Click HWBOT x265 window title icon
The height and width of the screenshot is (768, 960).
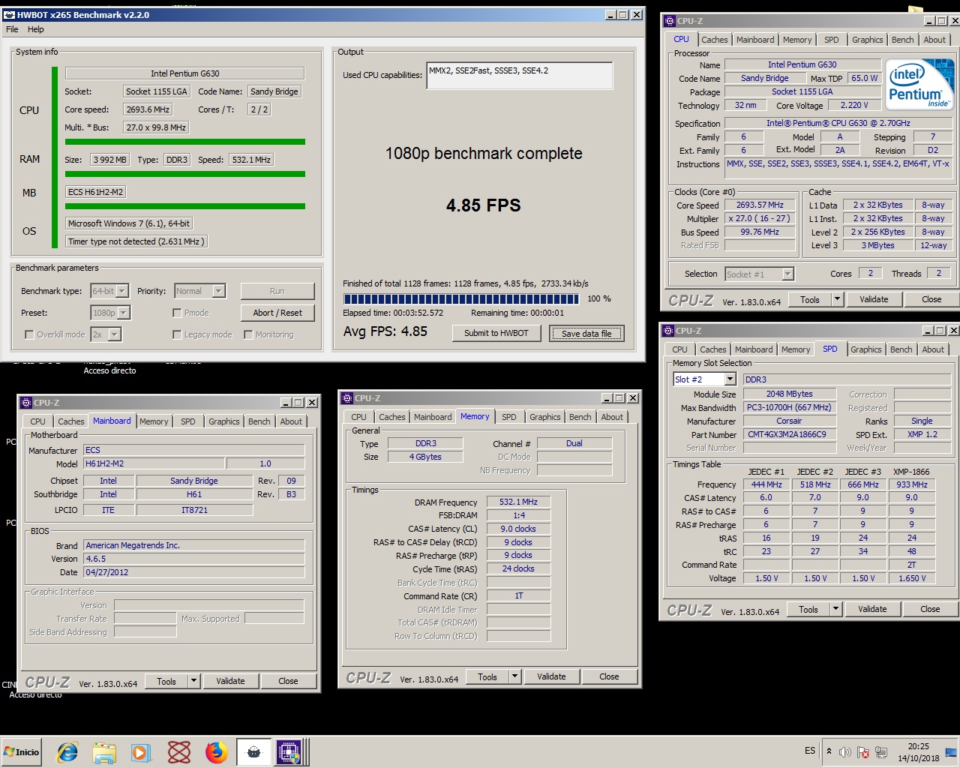point(9,15)
